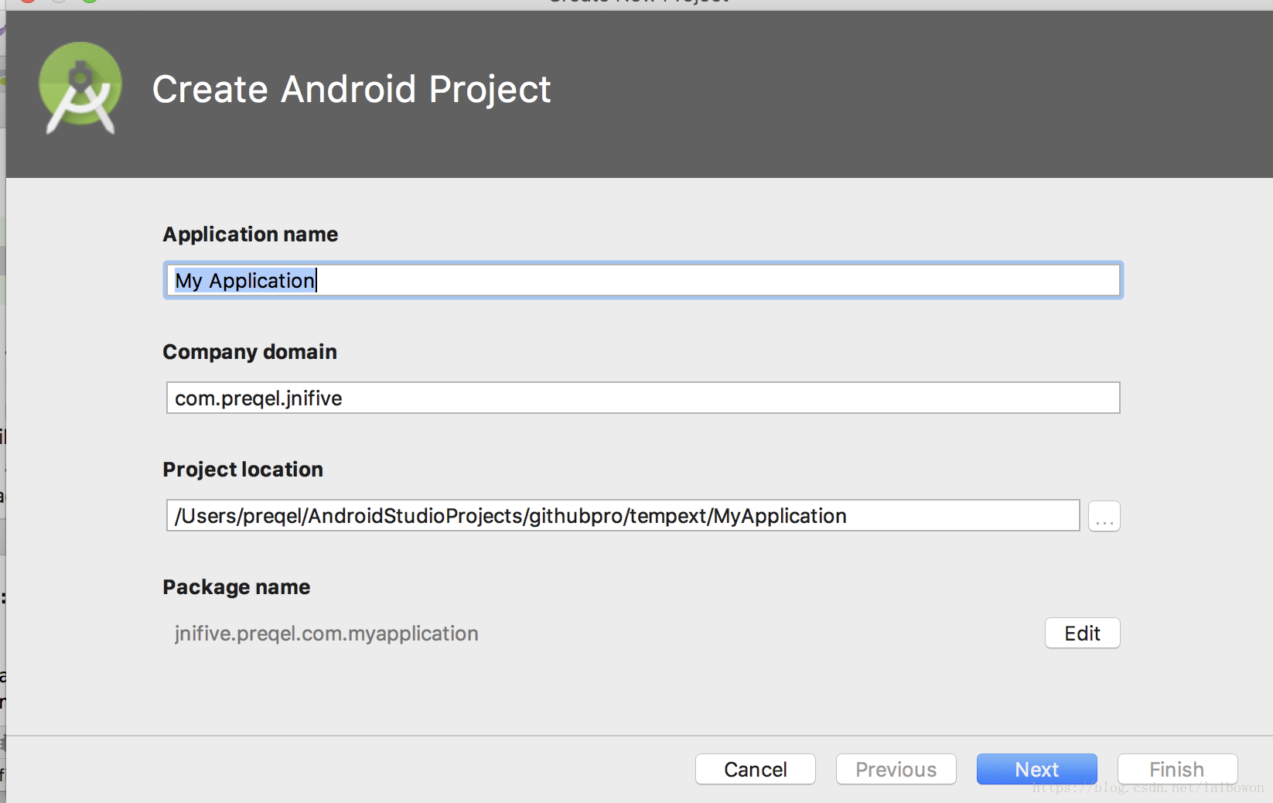Click the Package name label
1273x803 pixels.
point(236,587)
